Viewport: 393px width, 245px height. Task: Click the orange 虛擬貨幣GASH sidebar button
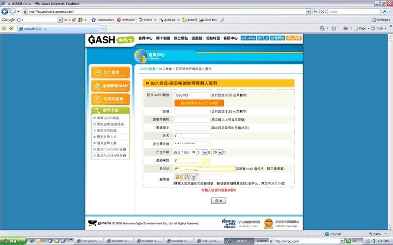click(x=111, y=86)
